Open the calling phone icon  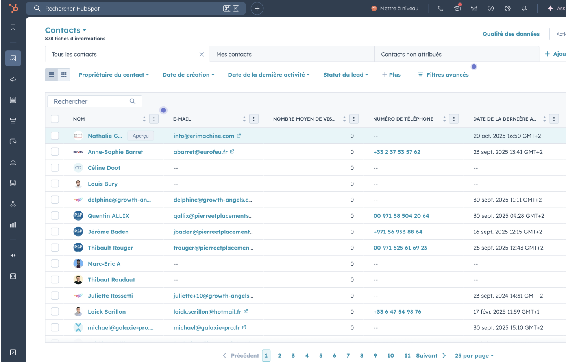(x=440, y=8)
